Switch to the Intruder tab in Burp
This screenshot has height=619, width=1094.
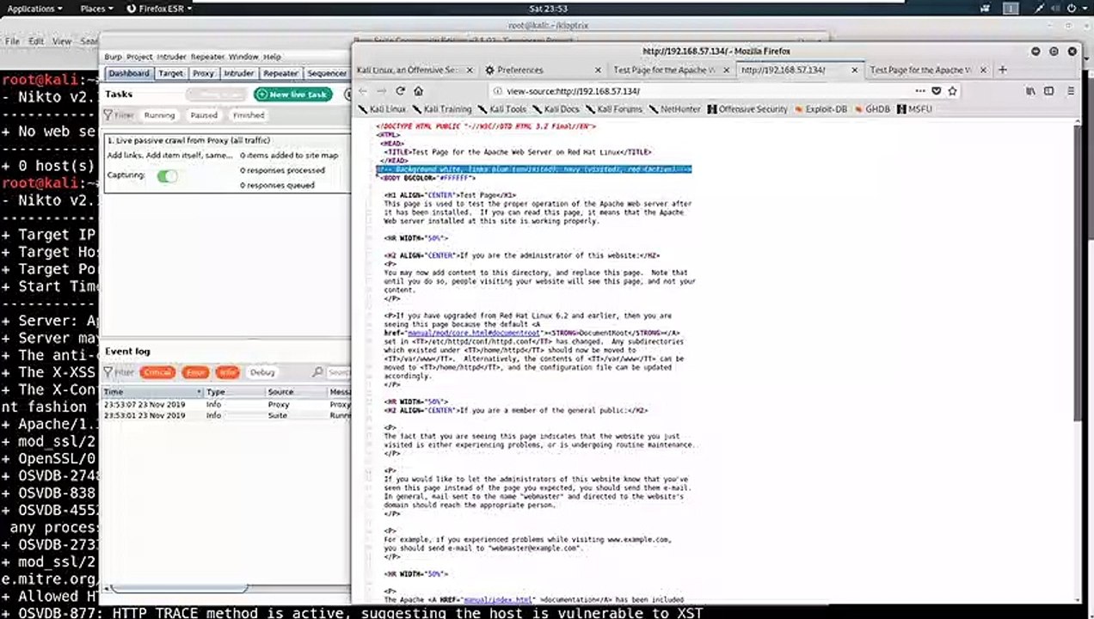238,74
